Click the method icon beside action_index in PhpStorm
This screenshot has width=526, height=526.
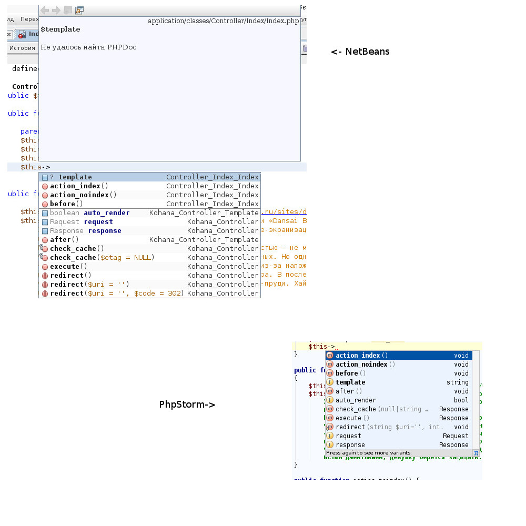[330, 356]
